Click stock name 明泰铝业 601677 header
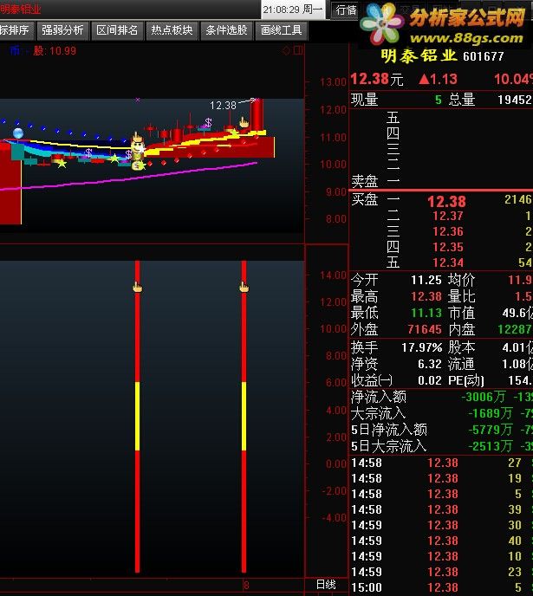 pyautogui.click(x=442, y=56)
